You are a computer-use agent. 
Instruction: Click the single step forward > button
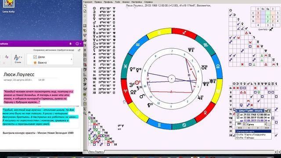[x=258, y=128]
